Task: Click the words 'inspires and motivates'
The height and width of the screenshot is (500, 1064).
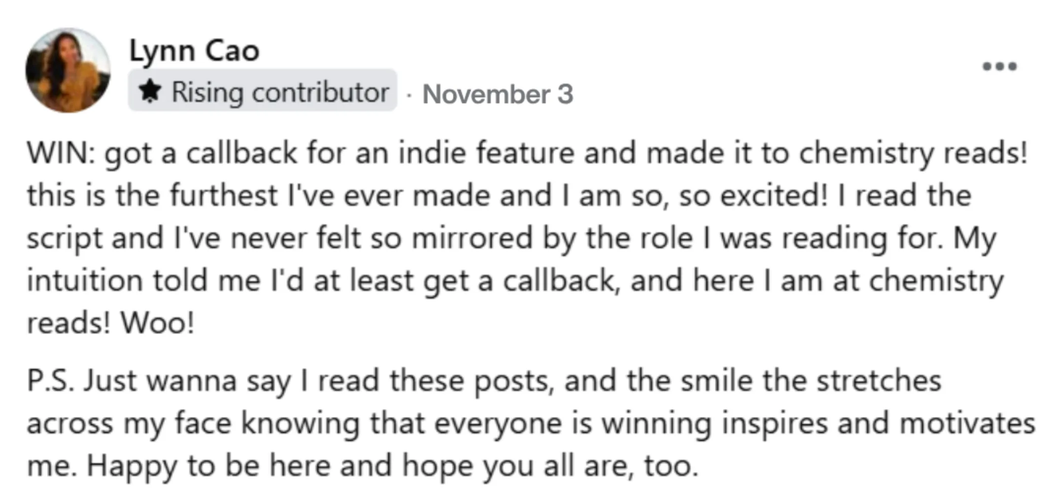Action: point(878,424)
